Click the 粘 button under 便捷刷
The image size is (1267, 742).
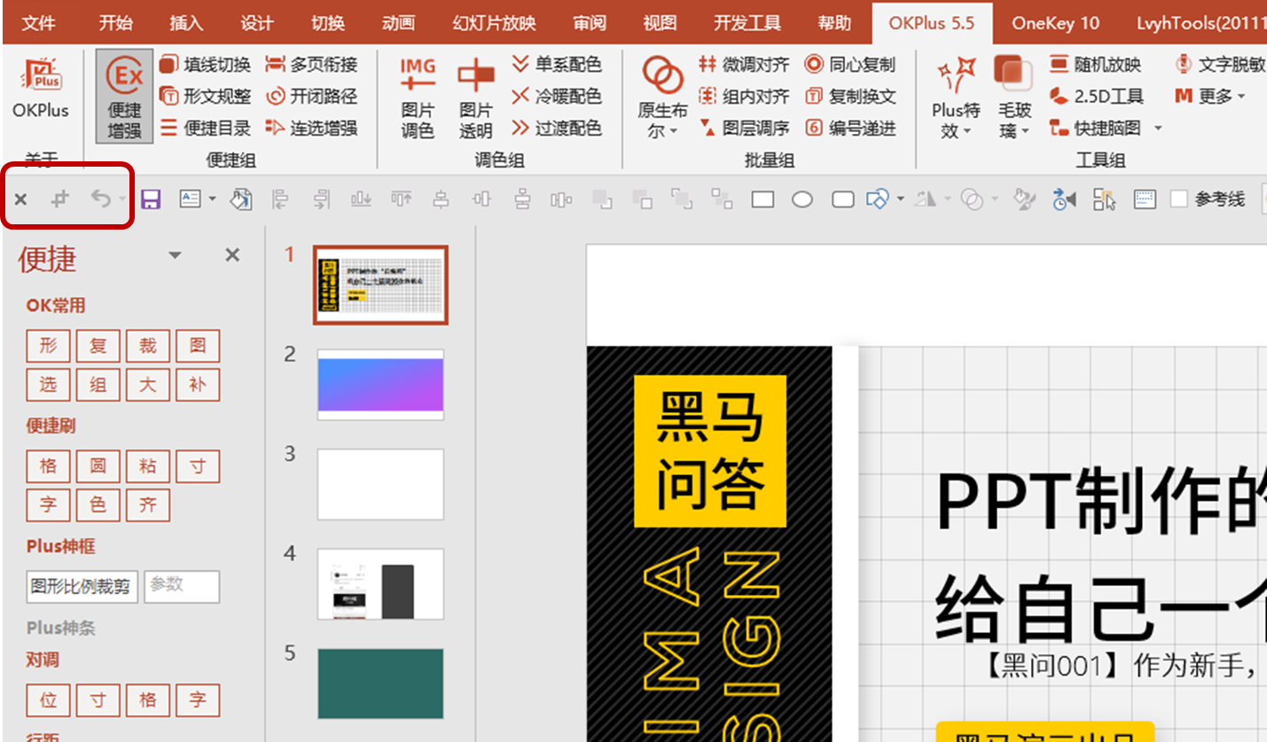[x=147, y=466]
